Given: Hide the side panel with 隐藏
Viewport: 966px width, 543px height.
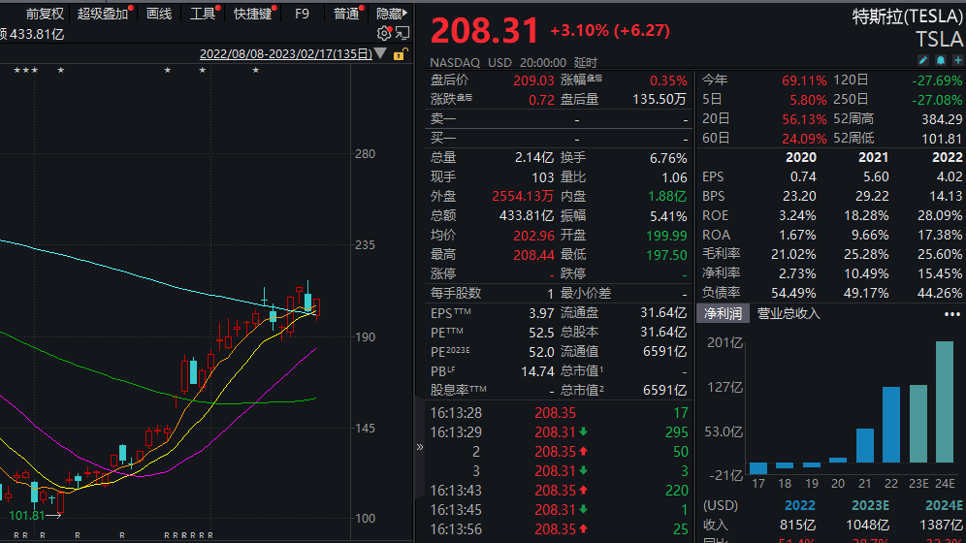Looking at the screenshot, I should [x=392, y=14].
